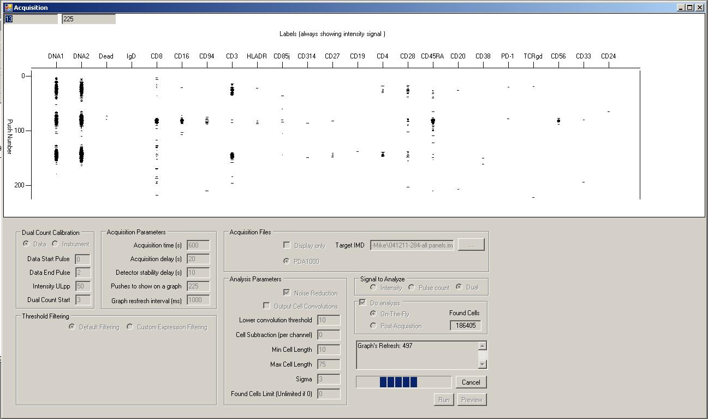Choose Post-Acquisition analysis option
The width and height of the screenshot is (708, 419).
pos(373,326)
